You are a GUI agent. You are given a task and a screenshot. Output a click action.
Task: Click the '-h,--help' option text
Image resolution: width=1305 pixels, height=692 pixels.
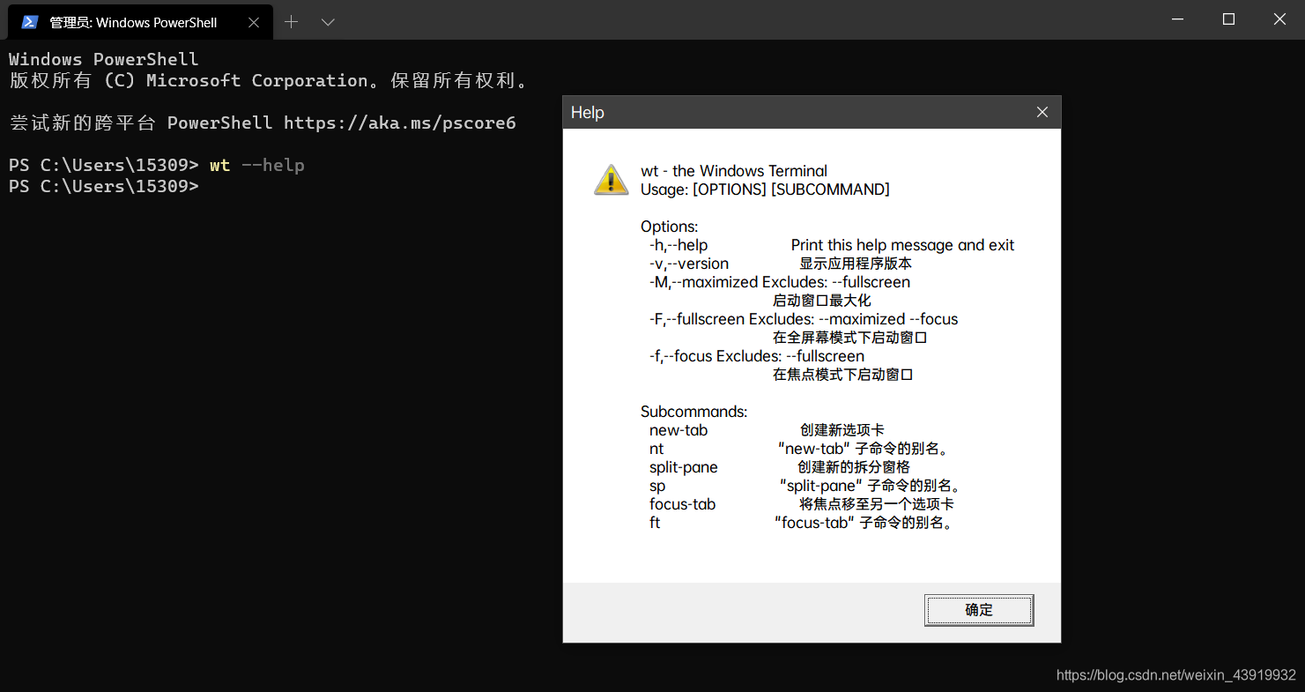[678, 245]
